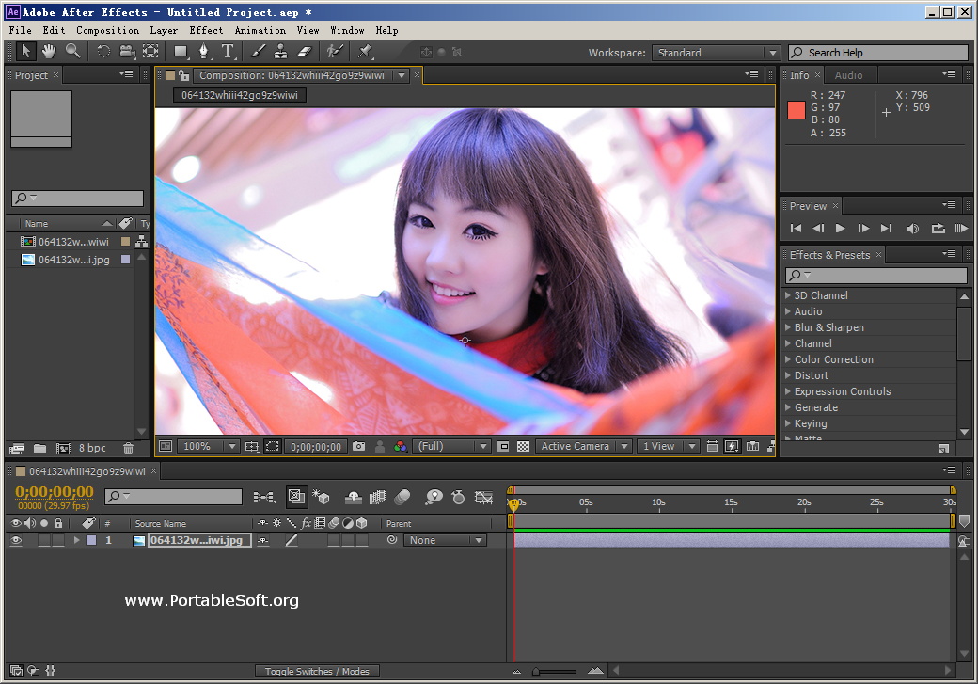The width and height of the screenshot is (978, 684).
Task: Expand the Color Correction category
Action: coord(786,359)
